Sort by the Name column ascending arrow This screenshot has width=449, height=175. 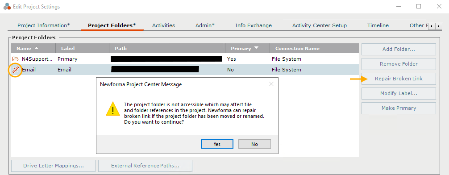[36, 48]
